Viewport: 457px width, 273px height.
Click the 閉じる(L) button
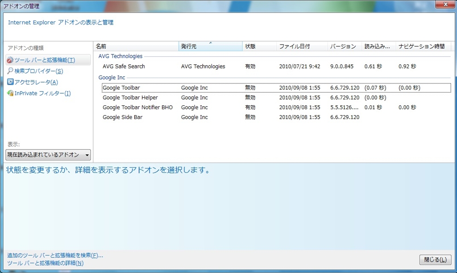pyautogui.click(x=435, y=260)
